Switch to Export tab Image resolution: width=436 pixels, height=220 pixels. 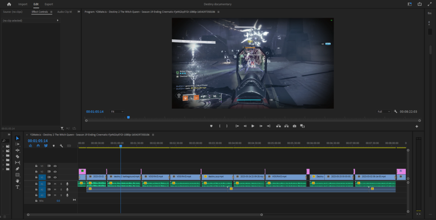(49, 4)
